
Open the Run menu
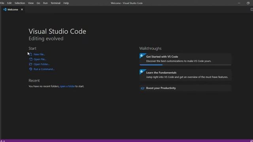click(x=45, y=3)
